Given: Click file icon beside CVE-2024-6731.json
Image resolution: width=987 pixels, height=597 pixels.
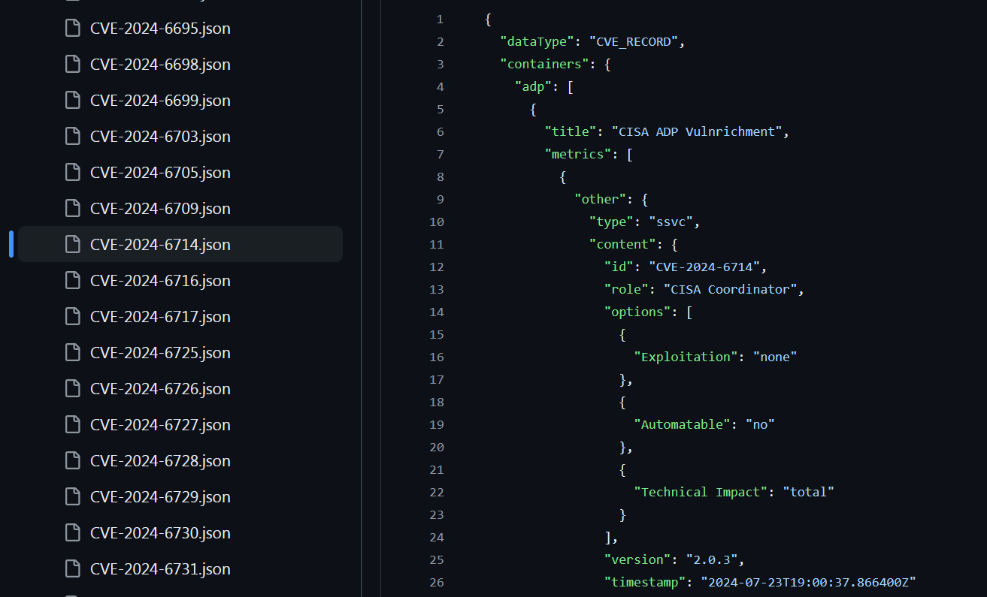Looking at the screenshot, I should (72, 569).
